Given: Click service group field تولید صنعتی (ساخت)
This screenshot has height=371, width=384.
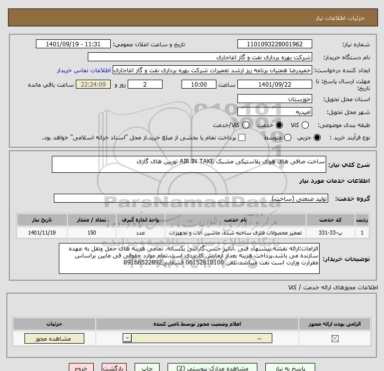Looking at the screenshot, I should tap(191, 198).
